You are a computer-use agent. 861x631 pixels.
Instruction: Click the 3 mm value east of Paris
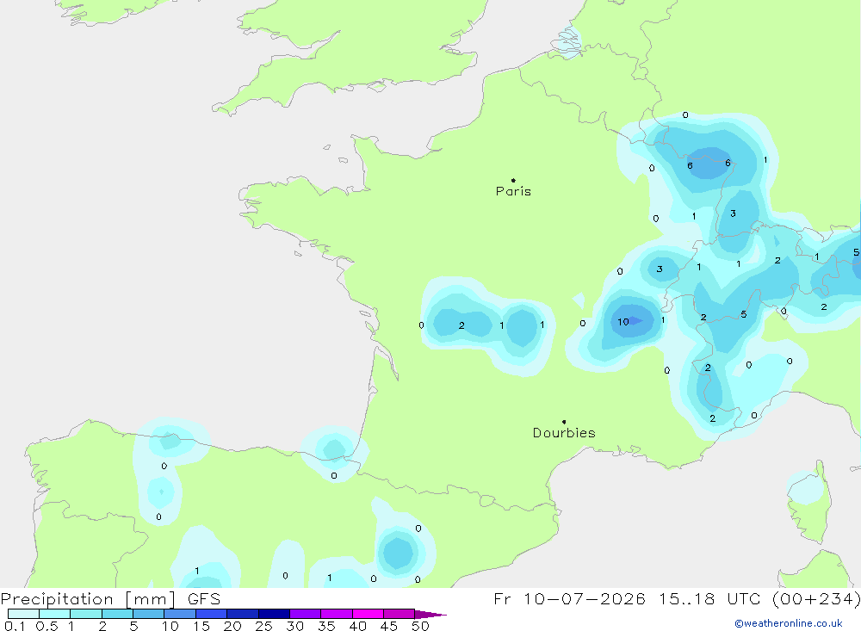(733, 213)
